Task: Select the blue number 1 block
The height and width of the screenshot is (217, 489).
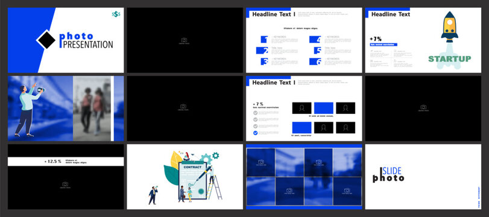Action: point(265,39)
